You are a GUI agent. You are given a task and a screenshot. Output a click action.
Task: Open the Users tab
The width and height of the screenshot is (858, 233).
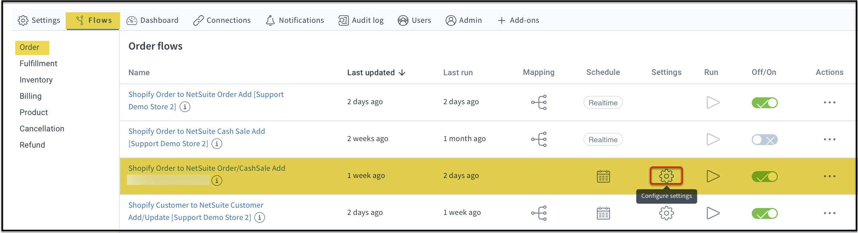pos(414,20)
